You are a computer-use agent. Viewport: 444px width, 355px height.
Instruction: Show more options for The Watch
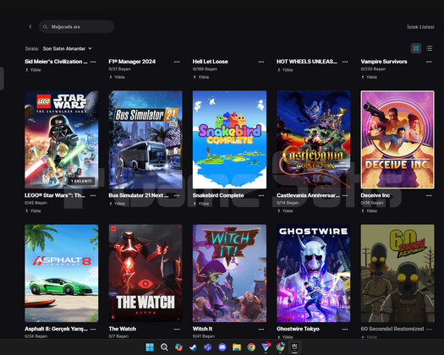(x=177, y=330)
